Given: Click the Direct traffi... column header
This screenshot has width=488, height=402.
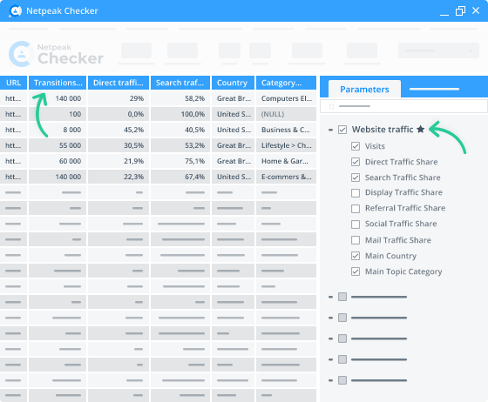Looking at the screenshot, I should pyautogui.click(x=119, y=83).
